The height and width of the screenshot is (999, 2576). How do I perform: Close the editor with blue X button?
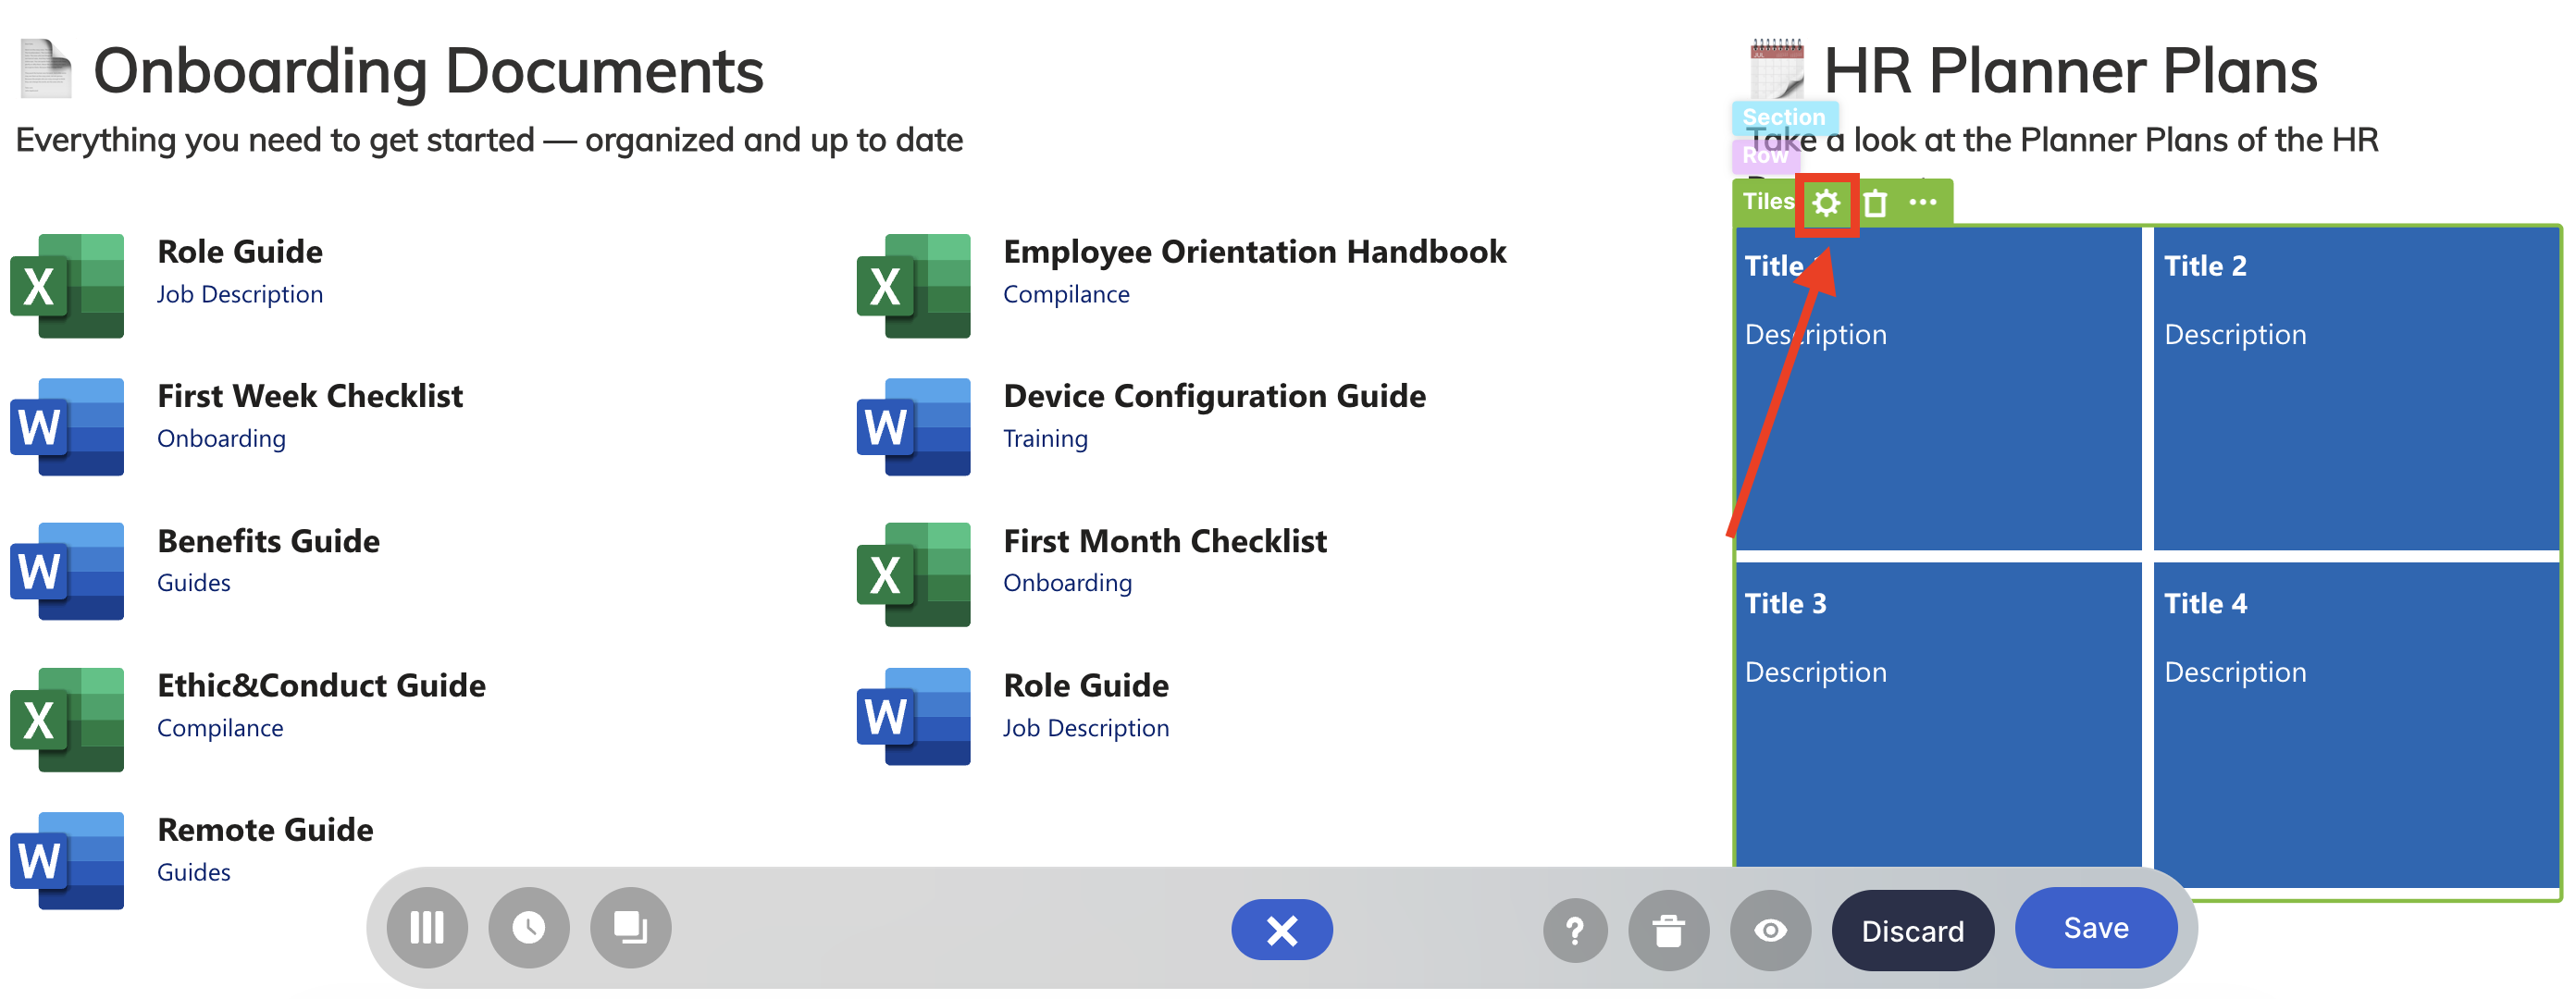point(1281,930)
